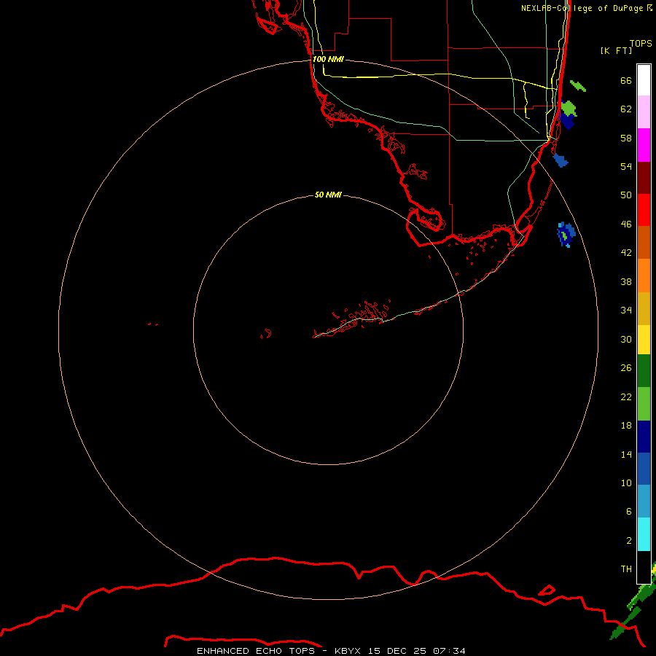Click the "TH" threshold label
Image resolution: width=656 pixels, height=656 pixels.
626,569
